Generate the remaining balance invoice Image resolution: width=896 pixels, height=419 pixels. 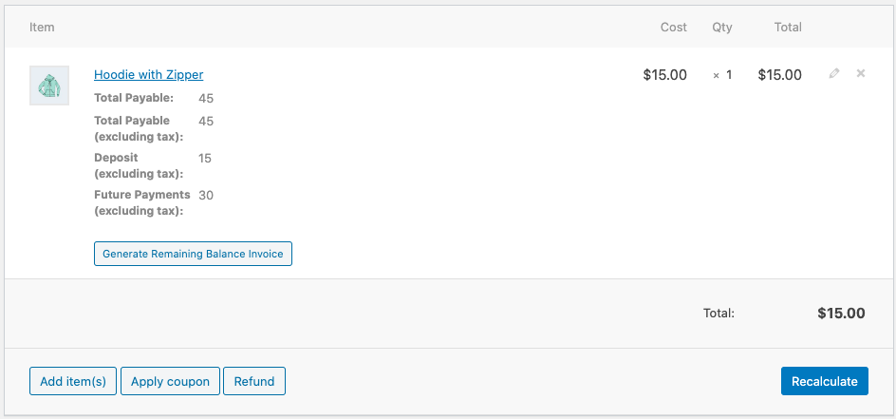coord(193,255)
